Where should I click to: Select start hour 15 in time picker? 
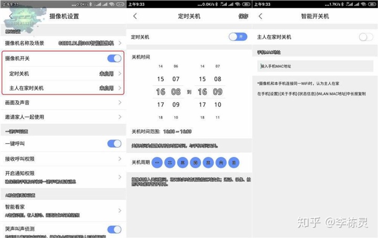coord(161,79)
